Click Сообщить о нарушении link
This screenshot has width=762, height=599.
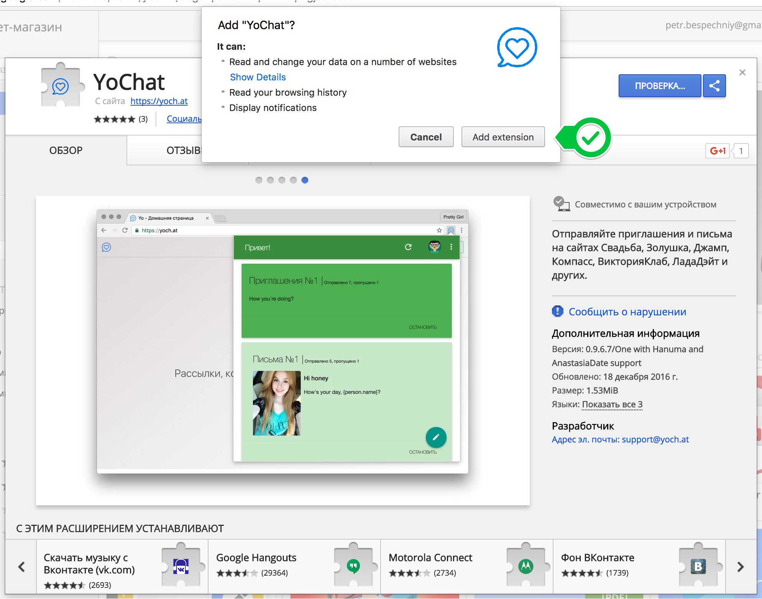627,312
